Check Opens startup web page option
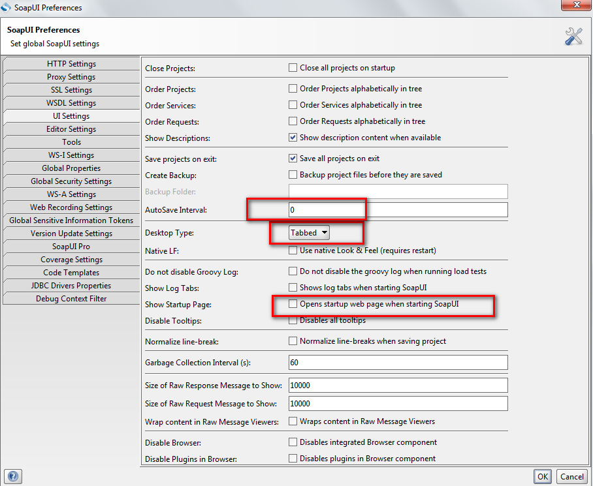Image resolution: width=593 pixels, height=486 pixels. coord(293,303)
